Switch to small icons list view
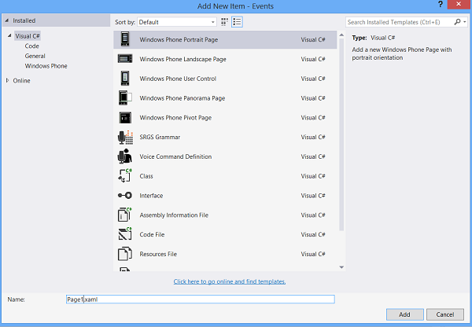Viewport: 472px width, 327px height. click(237, 22)
